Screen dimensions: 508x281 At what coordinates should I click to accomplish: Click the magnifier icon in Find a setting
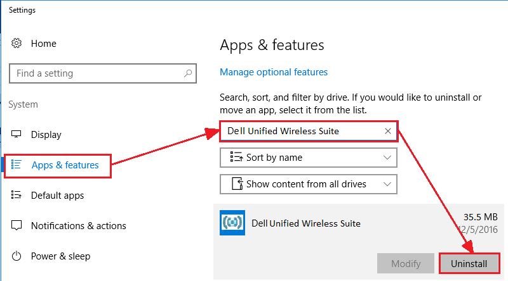(x=188, y=73)
